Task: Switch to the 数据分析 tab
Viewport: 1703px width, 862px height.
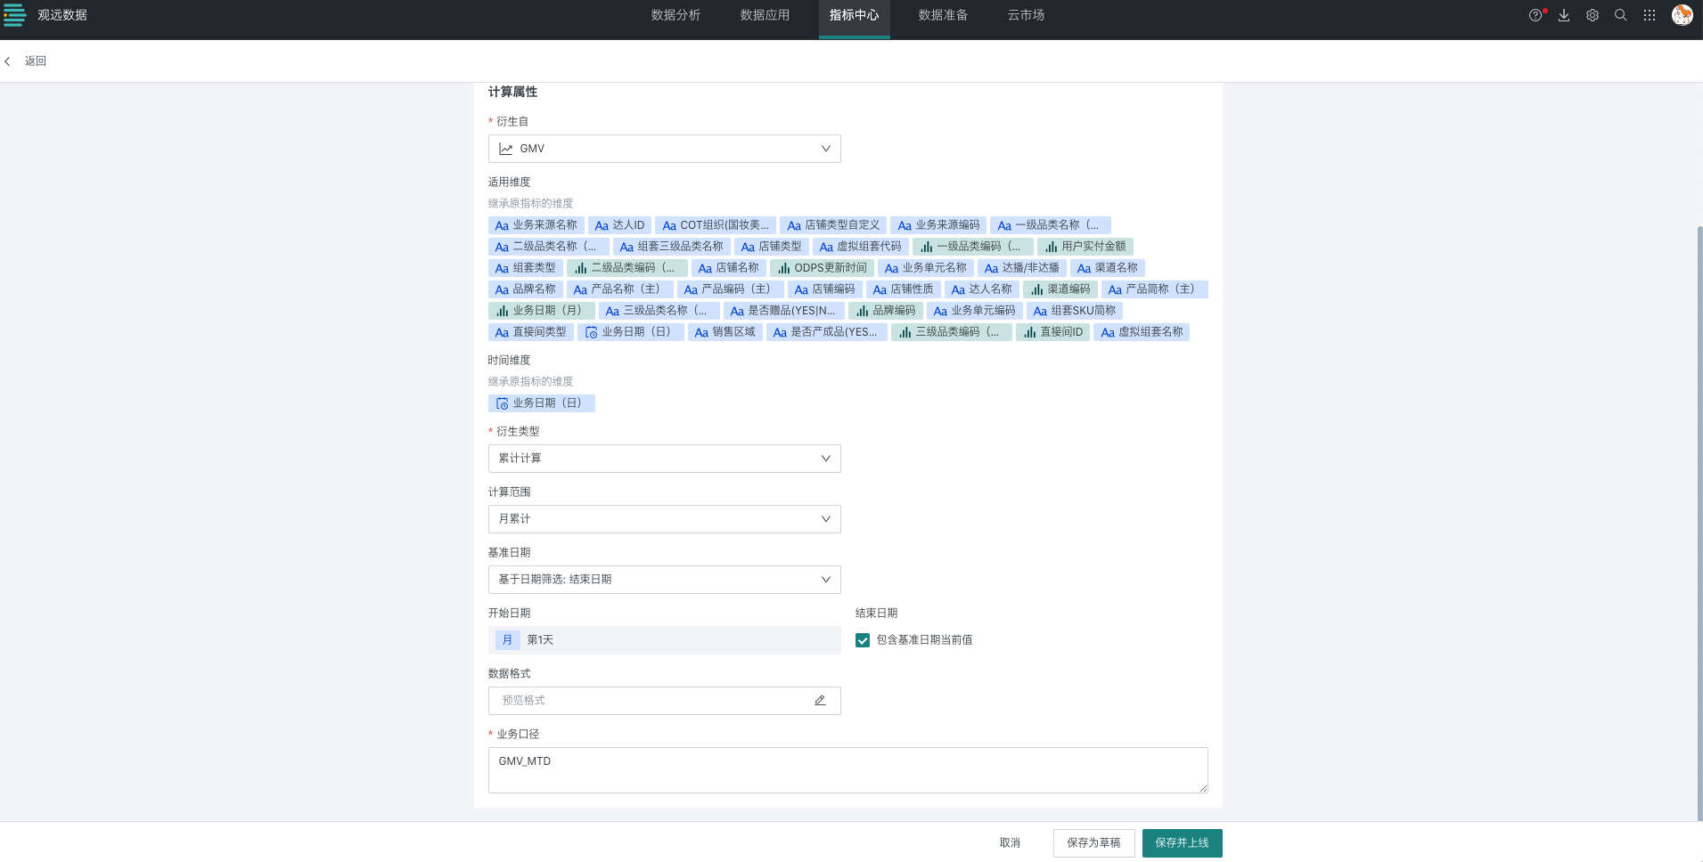Action: [675, 15]
